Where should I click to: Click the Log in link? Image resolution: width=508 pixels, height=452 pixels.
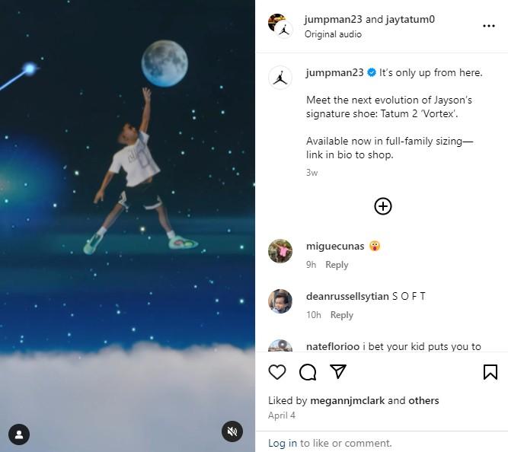(x=283, y=443)
